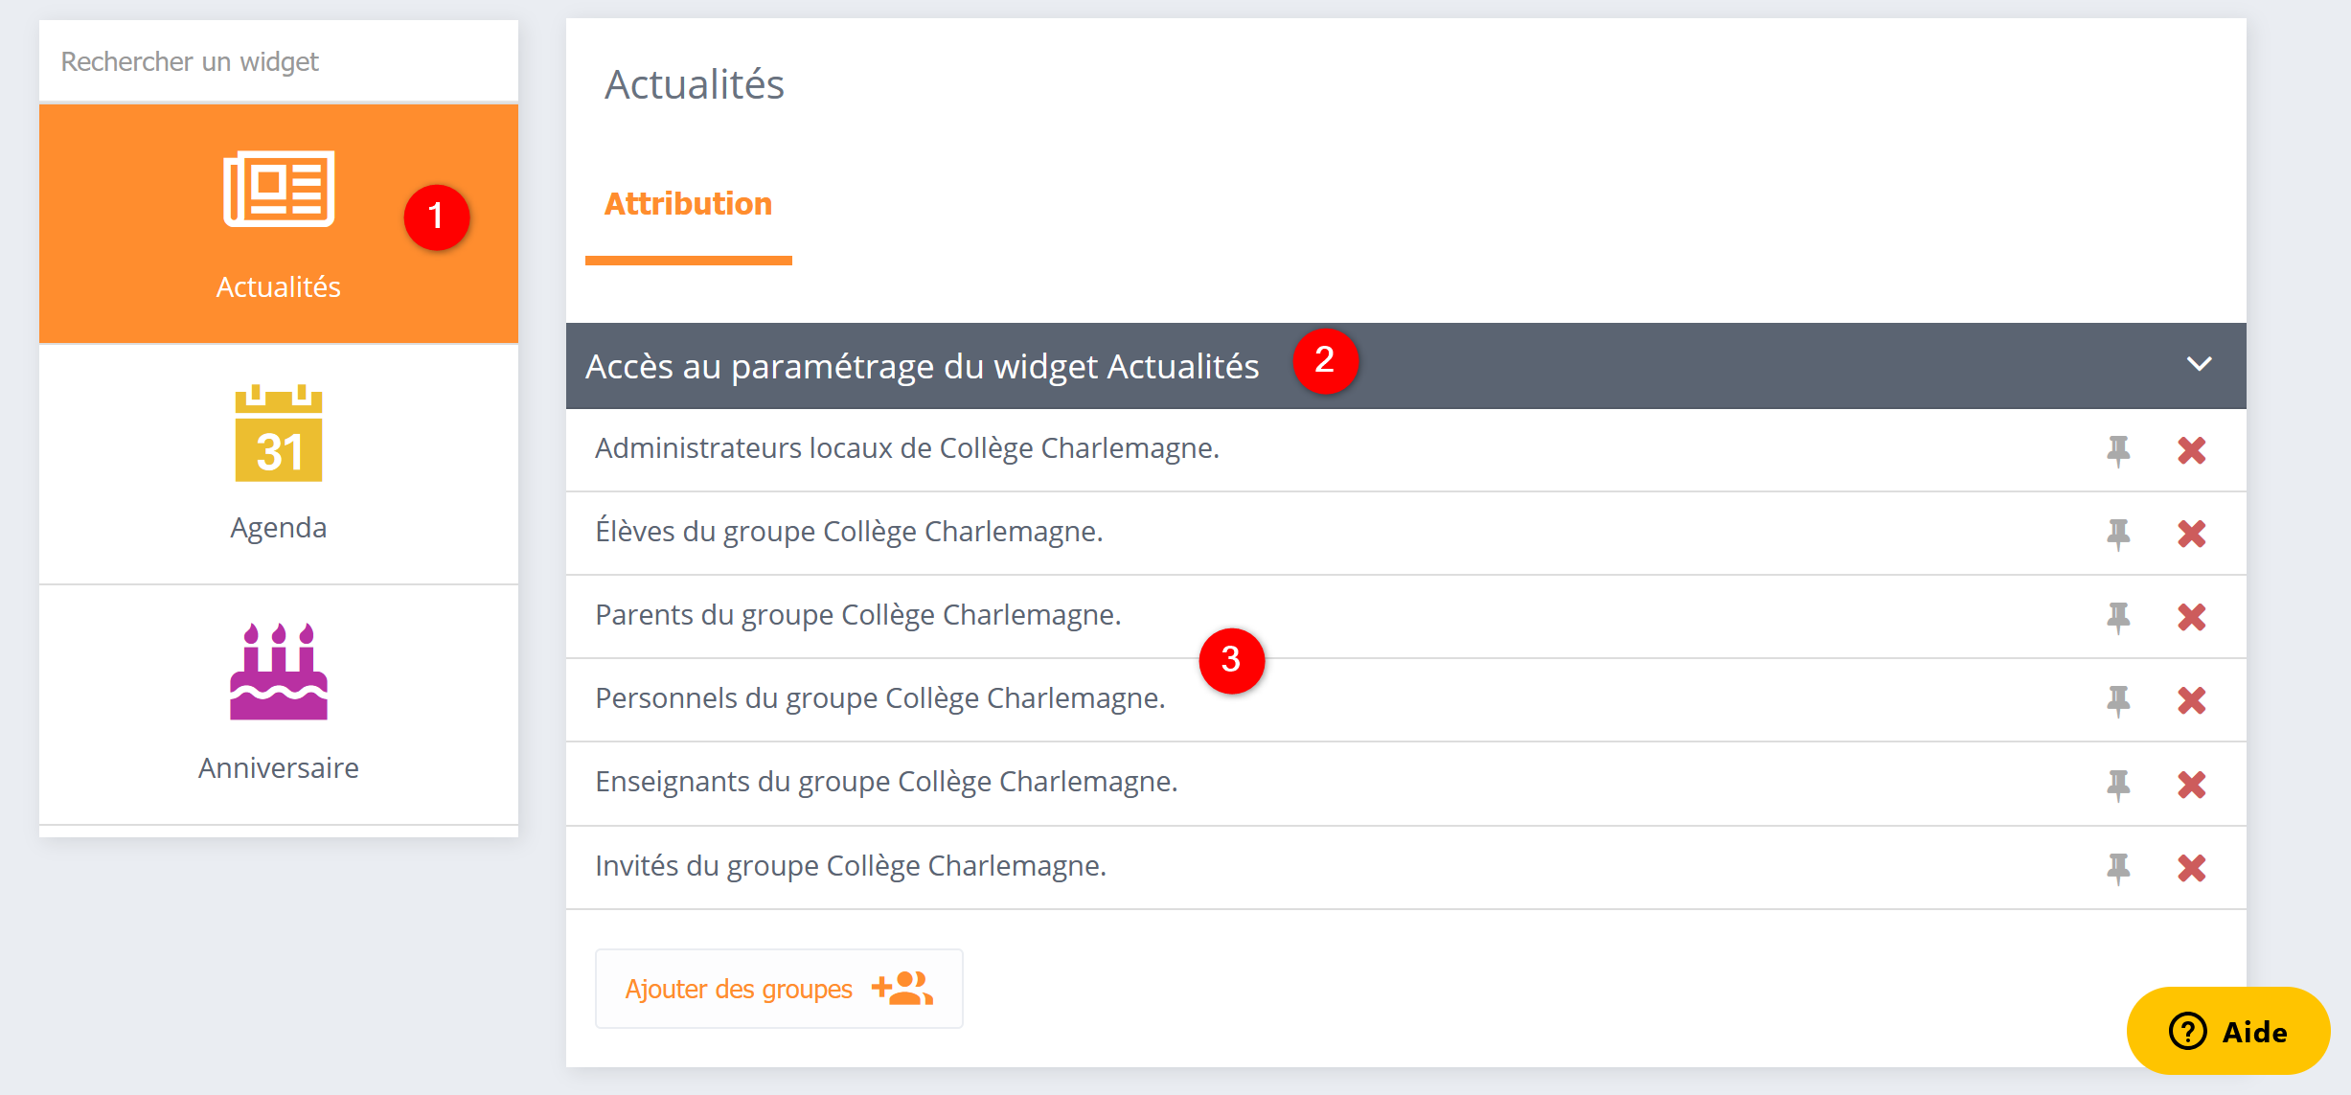Pin the Invités du groupe row
The width and height of the screenshot is (2351, 1095).
2117,867
